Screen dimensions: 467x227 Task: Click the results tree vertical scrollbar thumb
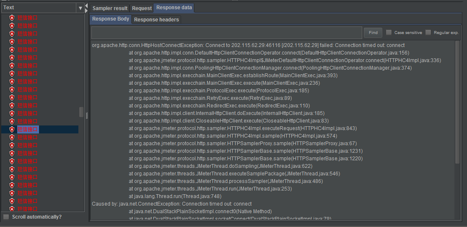(x=81, y=112)
